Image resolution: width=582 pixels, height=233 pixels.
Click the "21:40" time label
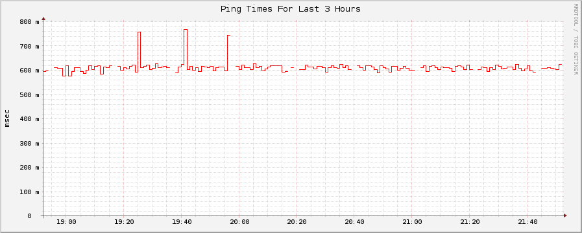click(527, 222)
